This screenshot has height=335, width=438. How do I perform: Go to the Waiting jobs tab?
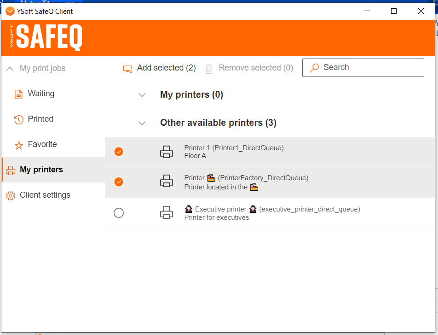tap(41, 94)
